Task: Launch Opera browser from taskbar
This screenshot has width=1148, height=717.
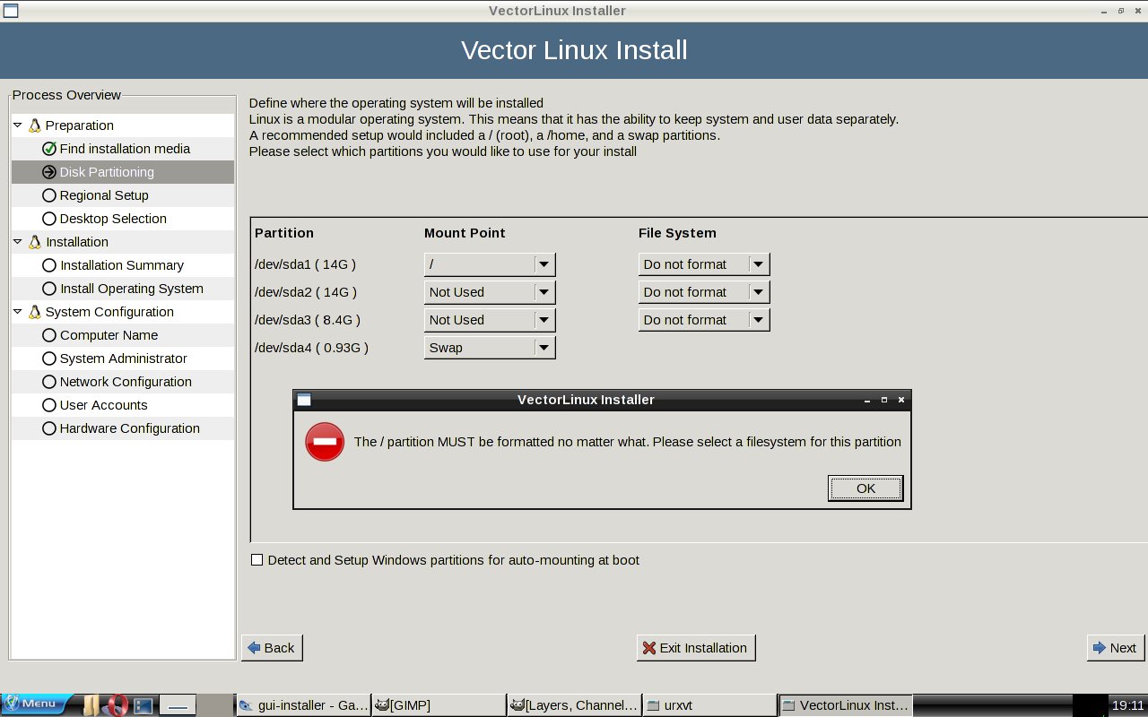Action: 117,705
